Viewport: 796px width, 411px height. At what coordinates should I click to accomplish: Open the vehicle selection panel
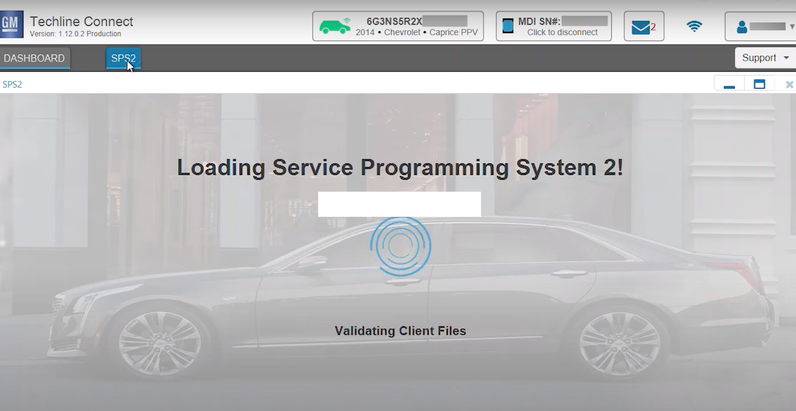point(398,26)
